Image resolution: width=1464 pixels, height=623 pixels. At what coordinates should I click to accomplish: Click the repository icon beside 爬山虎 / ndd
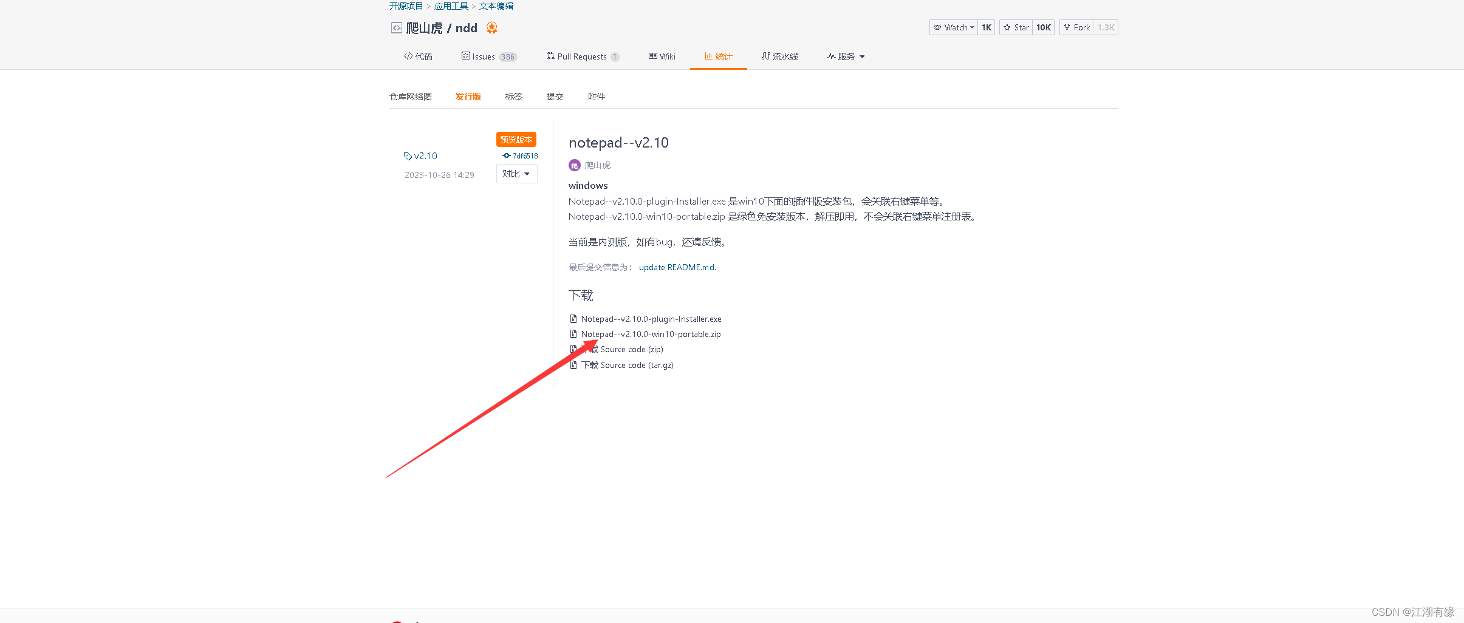[x=395, y=27]
